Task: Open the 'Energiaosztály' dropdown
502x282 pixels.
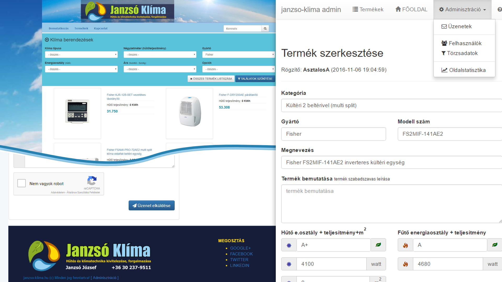Action: coord(81,69)
